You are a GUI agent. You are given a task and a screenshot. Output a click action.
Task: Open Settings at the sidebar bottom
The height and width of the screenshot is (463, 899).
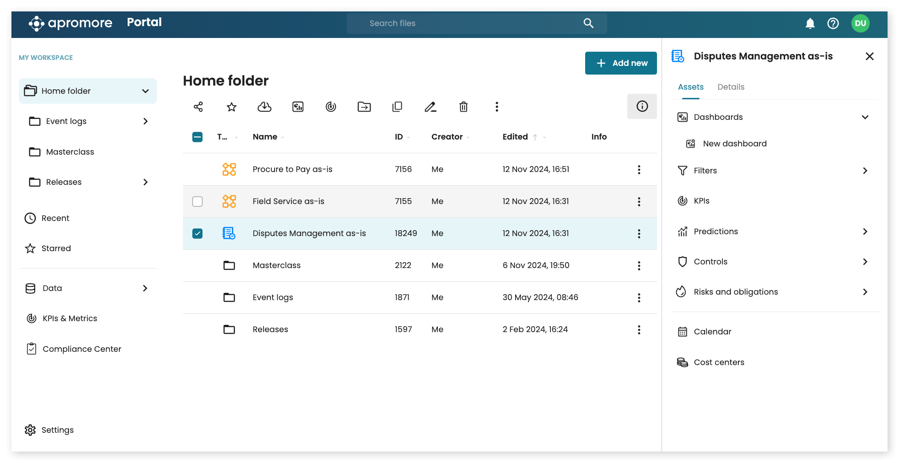click(x=49, y=430)
